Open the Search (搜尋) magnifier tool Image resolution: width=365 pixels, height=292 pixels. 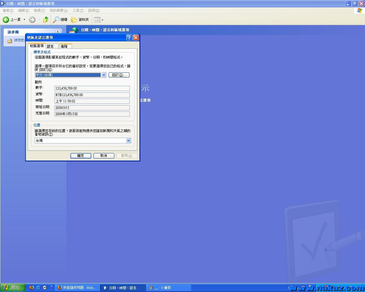[56, 20]
